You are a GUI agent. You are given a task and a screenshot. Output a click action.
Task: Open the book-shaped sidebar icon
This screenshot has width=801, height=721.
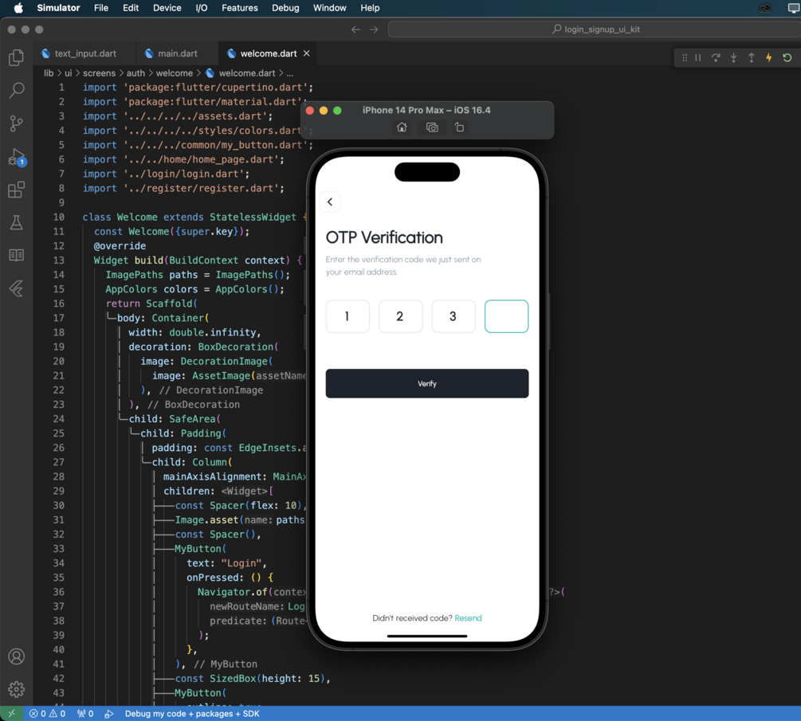click(x=17, y=255)
